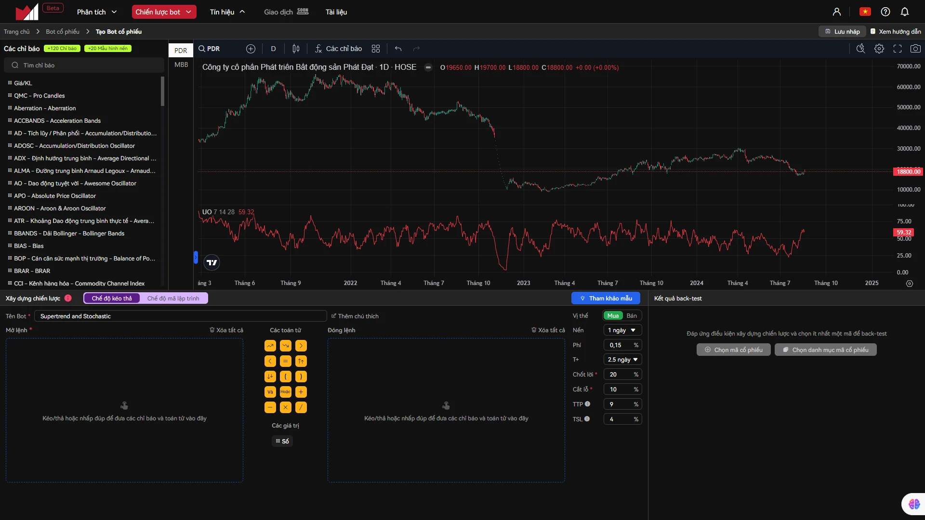Select the MBB symbol tab

tap(181, 65)
